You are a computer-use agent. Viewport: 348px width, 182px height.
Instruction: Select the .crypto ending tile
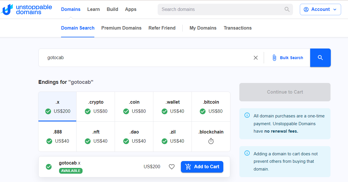tap(96, 107)
